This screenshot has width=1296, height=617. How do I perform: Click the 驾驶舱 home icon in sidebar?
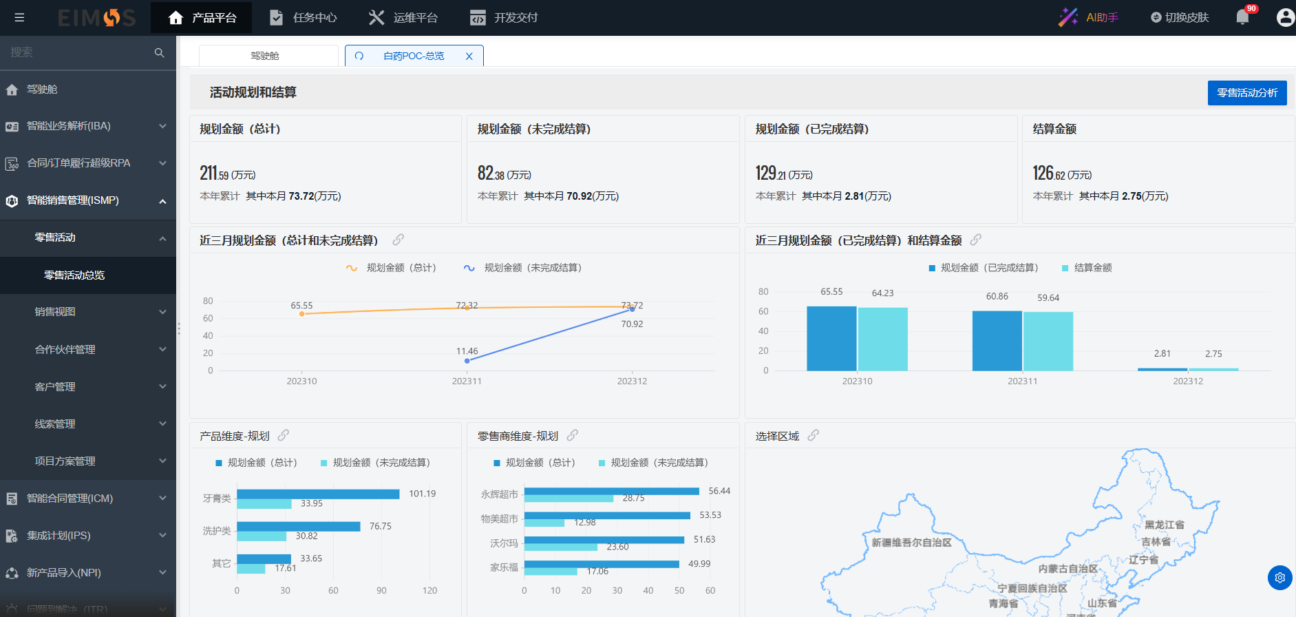tap(12, 90)
